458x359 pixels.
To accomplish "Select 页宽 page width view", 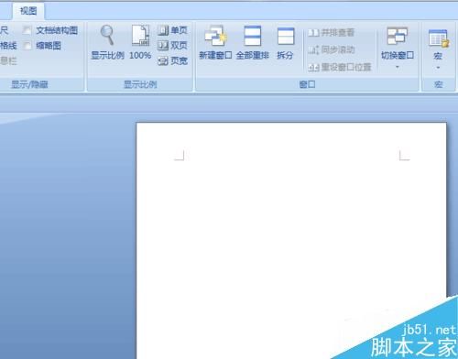I will (x=172, y=60).
